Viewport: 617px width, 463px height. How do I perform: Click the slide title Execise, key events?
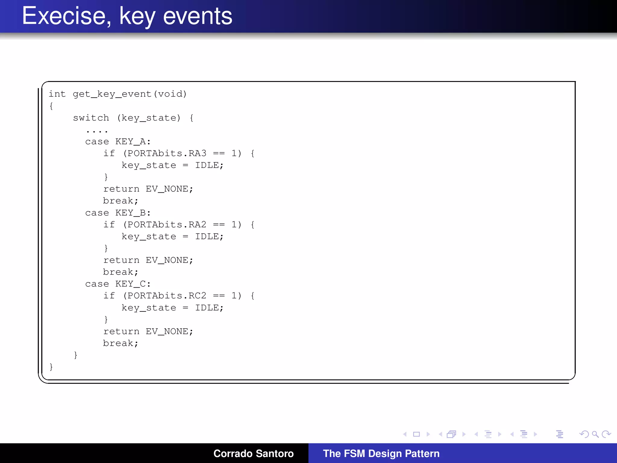[x=127, y=16]
